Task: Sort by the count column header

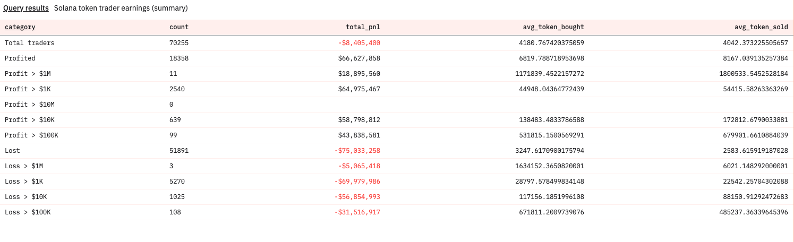Action: pos(178,27)
